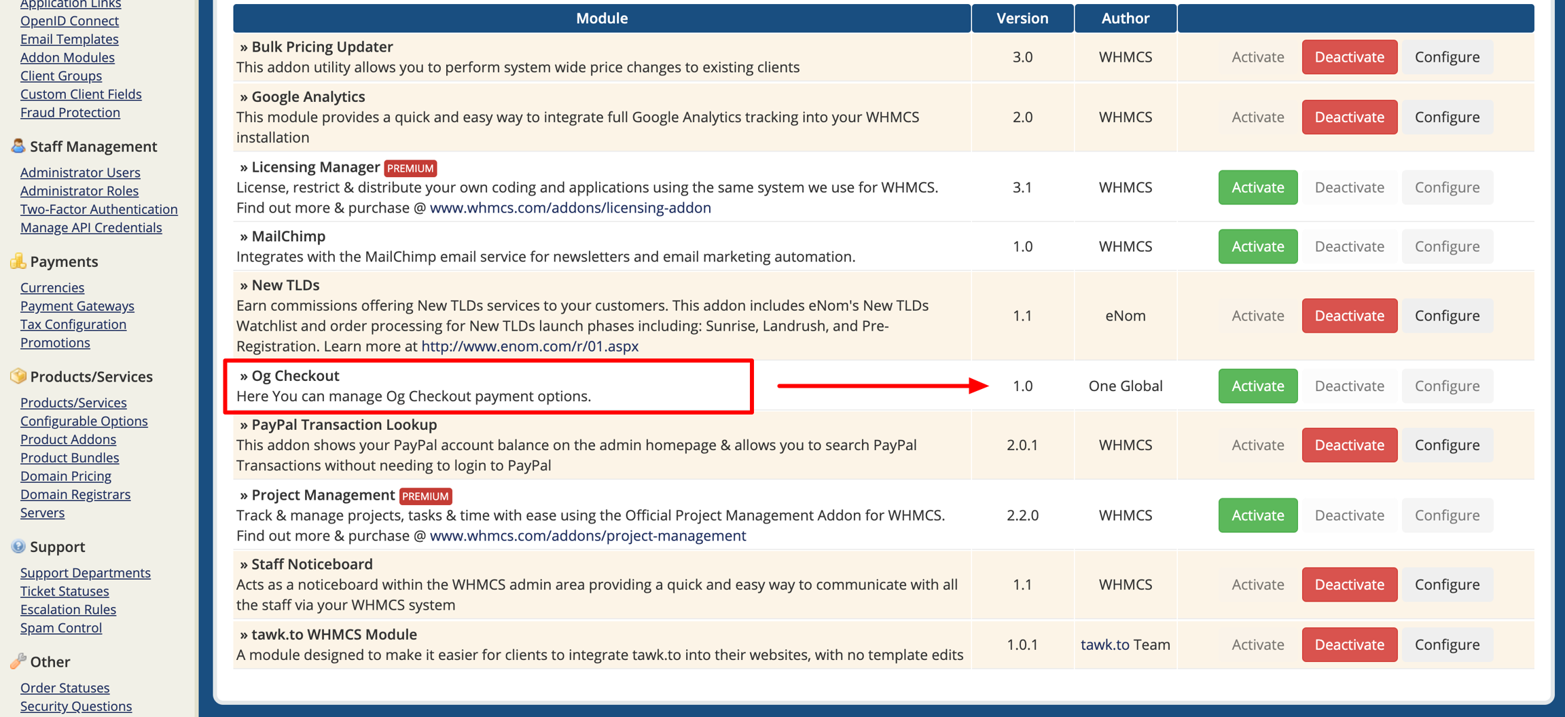This screenshot has height=717, width=1565.
Task: Click the Staff Management section icon
Action: 18,146
